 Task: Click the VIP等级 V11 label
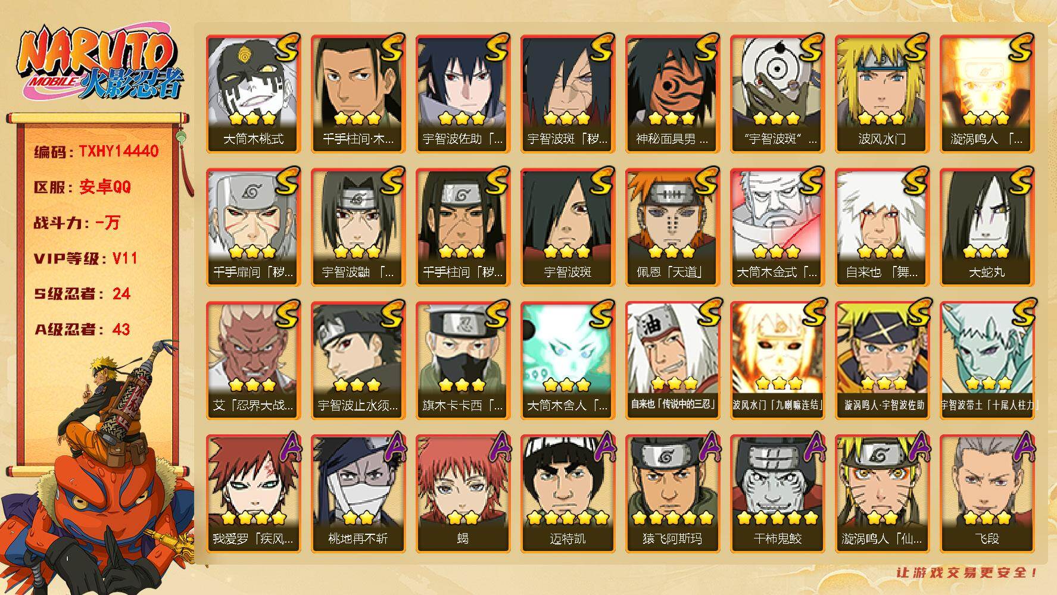click(x=86, y=258)
